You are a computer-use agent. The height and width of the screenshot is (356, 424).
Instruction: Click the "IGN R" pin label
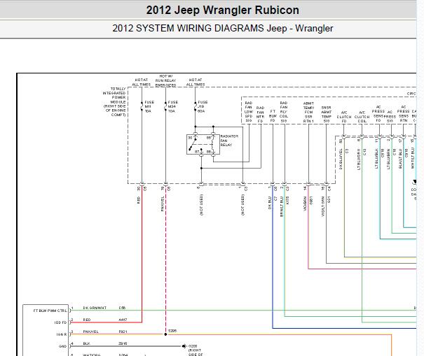point(62,334)
